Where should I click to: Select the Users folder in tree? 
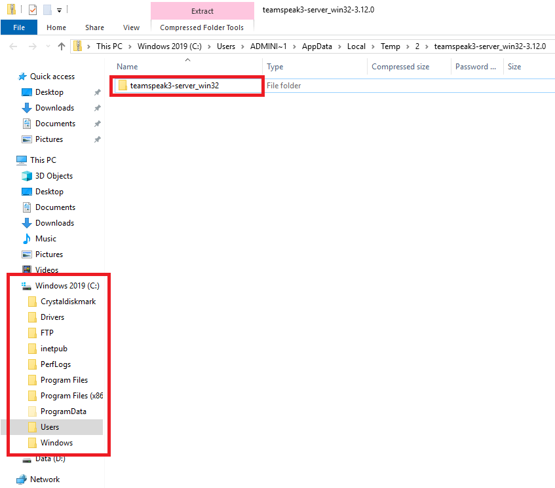coord(50,427)
